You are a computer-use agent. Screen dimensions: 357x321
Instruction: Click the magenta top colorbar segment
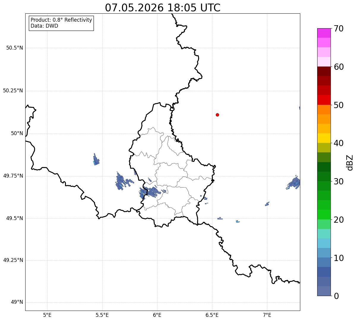click(x=324, y=33)
